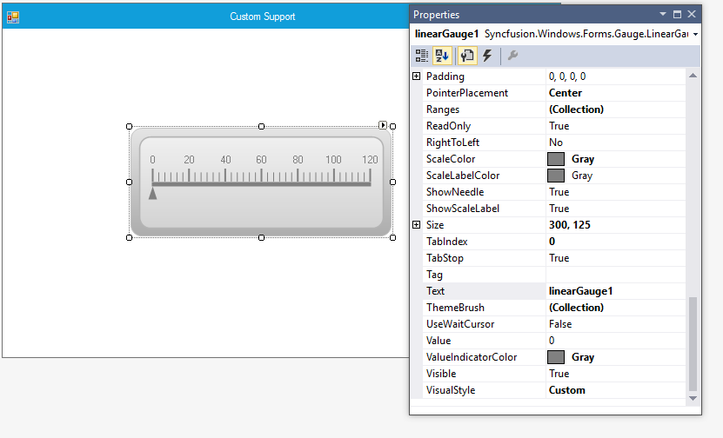Edit the Text value linearGauge1

click(x=580, y=291)
